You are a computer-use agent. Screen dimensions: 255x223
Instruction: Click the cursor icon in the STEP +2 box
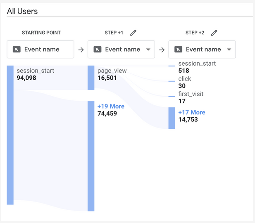(x=178, y=50)
